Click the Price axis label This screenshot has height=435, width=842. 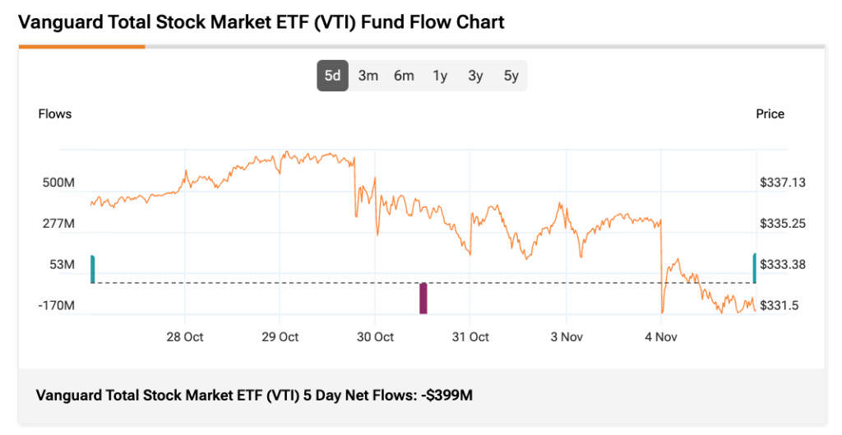point(770,114)
